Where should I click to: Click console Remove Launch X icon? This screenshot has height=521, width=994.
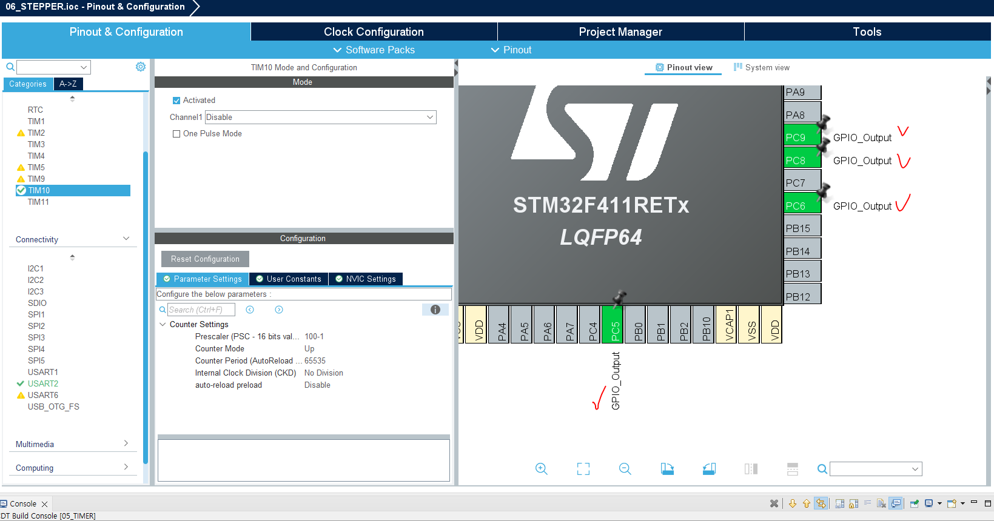click(774, 503)
